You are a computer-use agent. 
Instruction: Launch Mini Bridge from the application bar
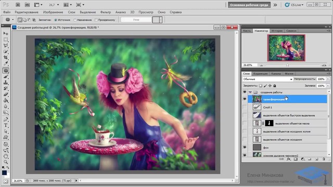pyautogui.click(x=27, y=5)
